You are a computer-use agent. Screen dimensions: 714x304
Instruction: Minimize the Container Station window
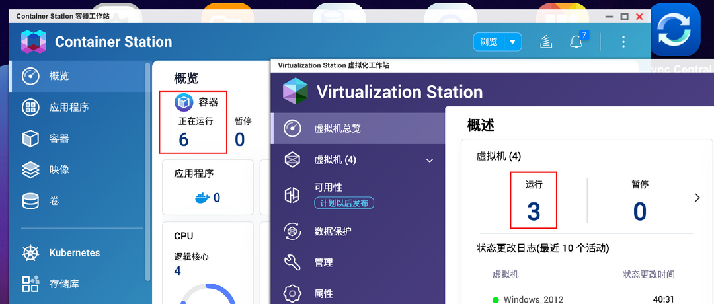[610, 17]
